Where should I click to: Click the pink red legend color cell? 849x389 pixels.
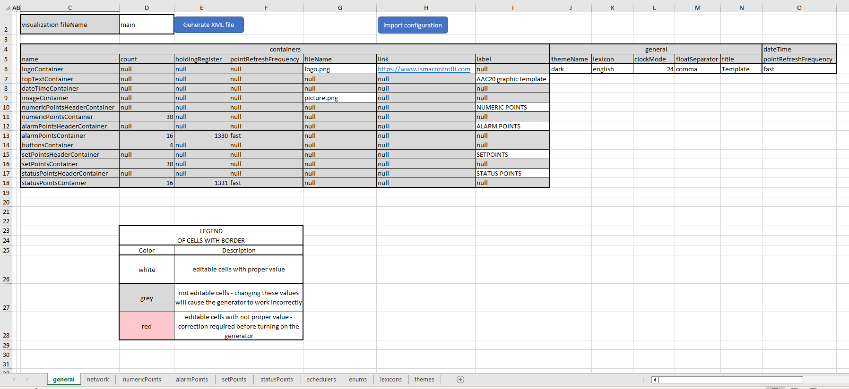(x=147, y=326)
